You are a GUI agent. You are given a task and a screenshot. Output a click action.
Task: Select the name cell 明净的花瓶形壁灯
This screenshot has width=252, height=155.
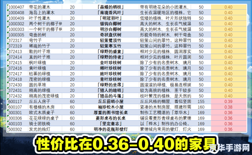[110, 129]
